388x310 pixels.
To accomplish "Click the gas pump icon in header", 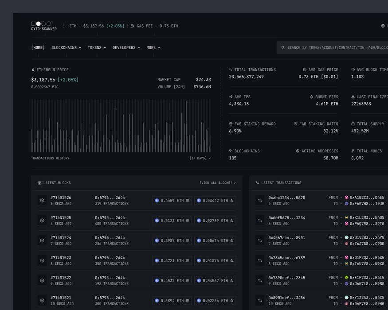I will coord(133,26).
